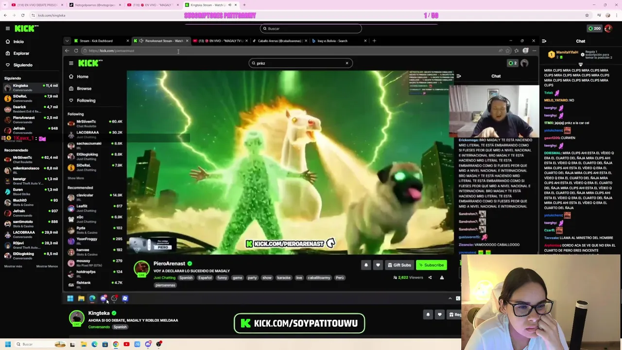Open the 200 Kicks balance button
The image size is (622, 350).
coord(594,29)
